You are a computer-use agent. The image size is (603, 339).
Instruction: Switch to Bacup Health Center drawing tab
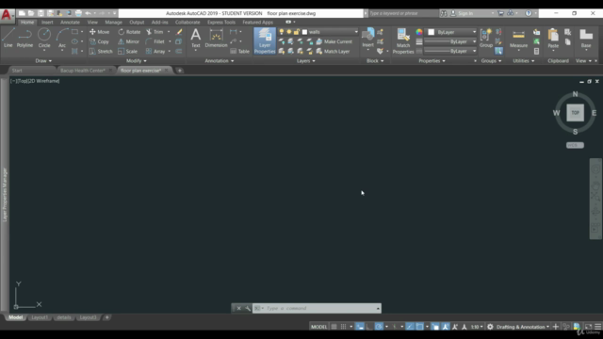pos(83,71)
